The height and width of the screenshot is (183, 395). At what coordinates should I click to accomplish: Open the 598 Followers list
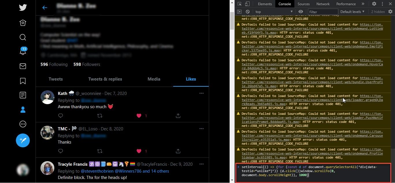point(87,64)
